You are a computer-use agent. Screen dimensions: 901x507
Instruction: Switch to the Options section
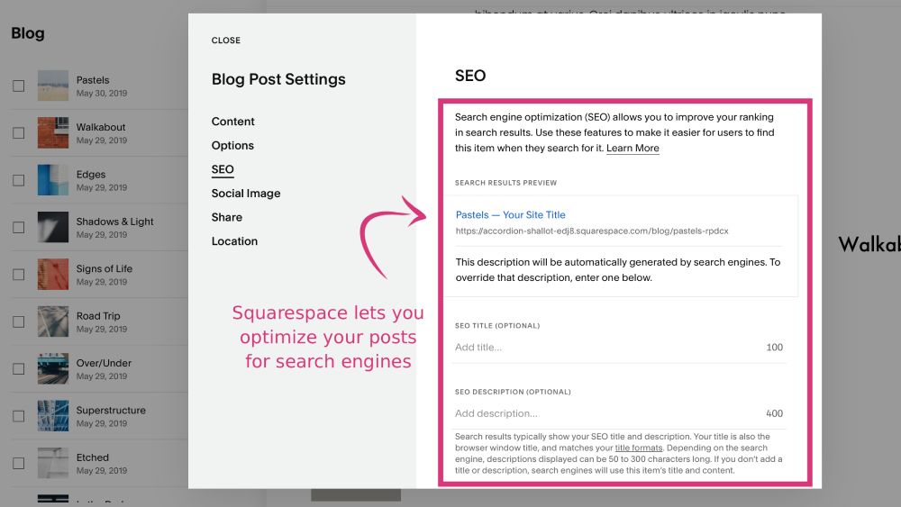[x=232, y=145]
